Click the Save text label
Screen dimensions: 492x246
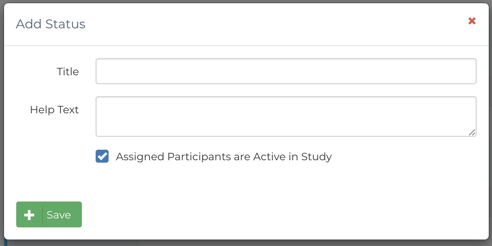click(59, 215)
